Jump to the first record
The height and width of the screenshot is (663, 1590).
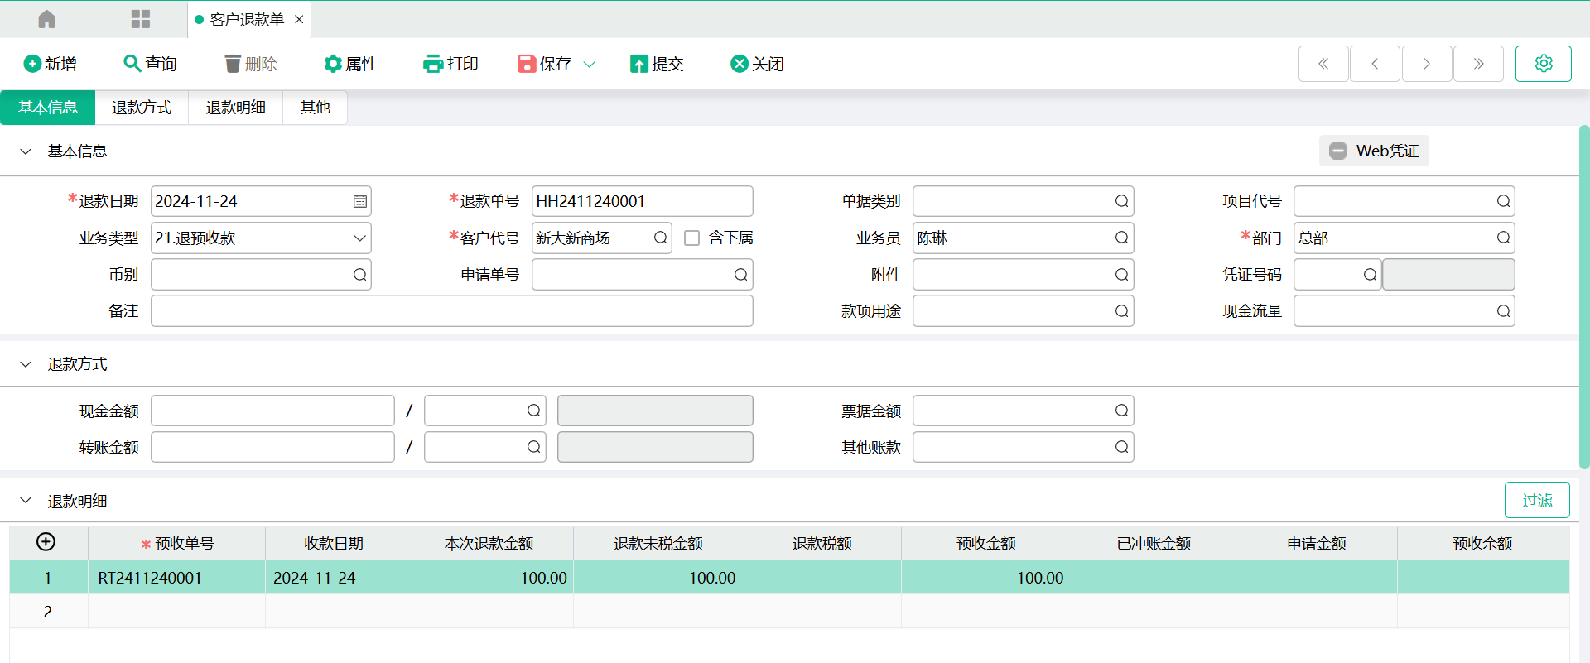[1323, 64]
